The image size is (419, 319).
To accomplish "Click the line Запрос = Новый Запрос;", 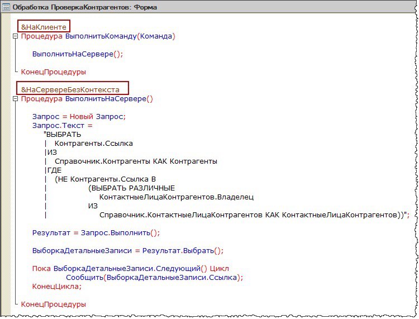I will 79,117.
